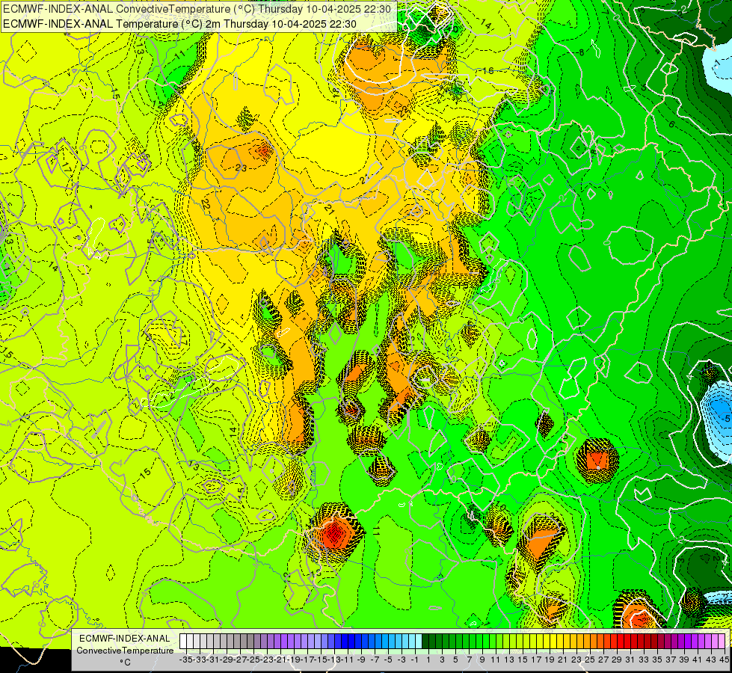Pick the pink swatch above 45 in the legend
The height and width of the screenshot is (673, 732).
coord(722,641)
